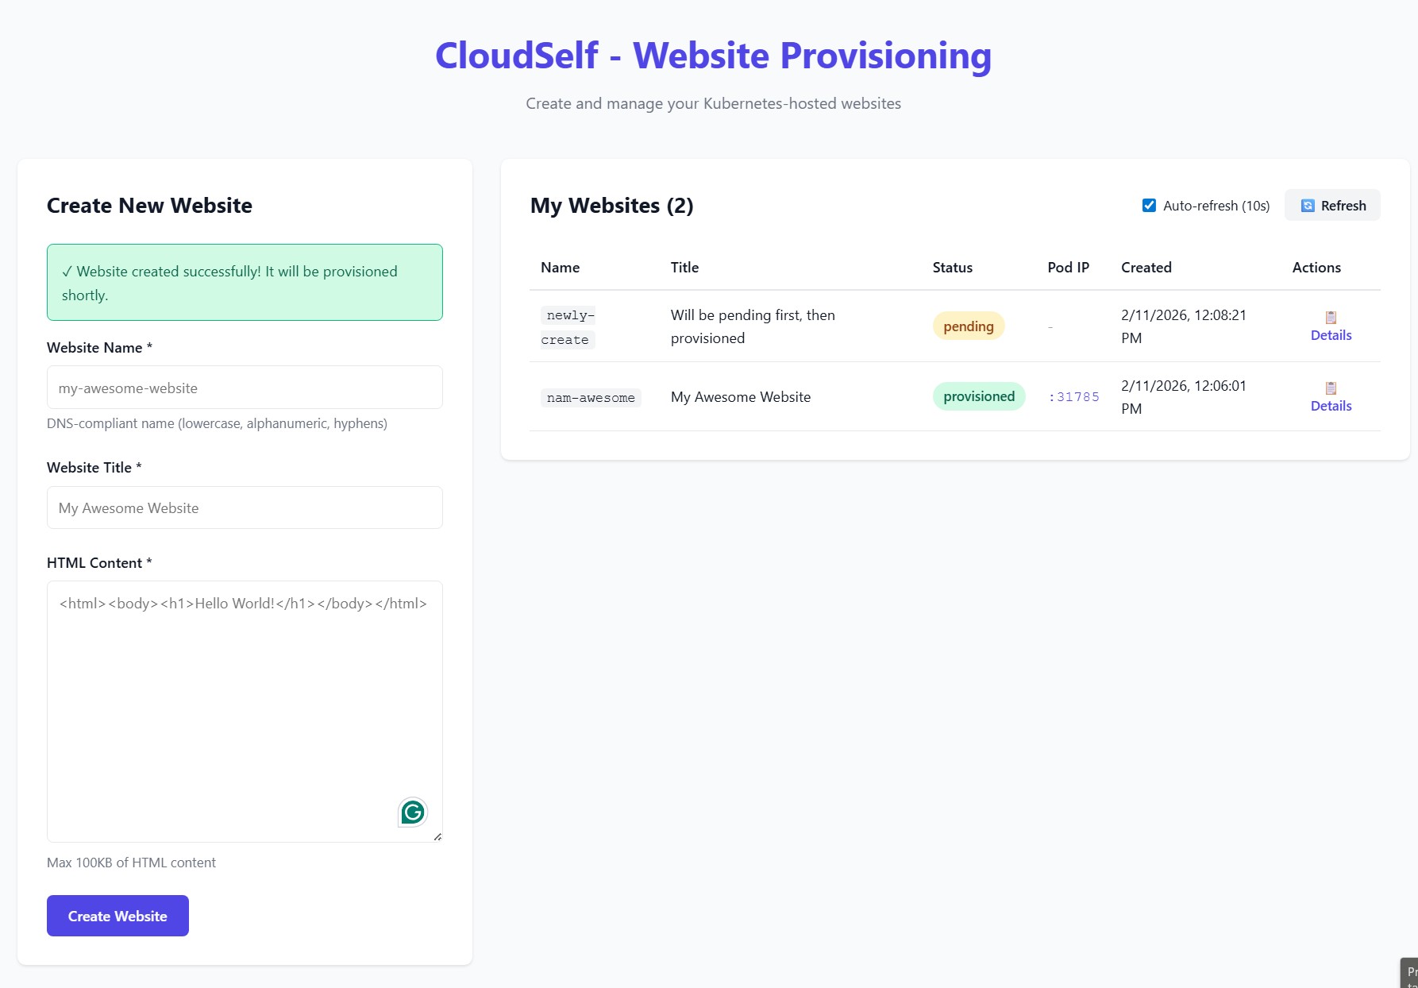The height and width of the screenshot is (988, 1418).
Task: Click 'Will be pending first, then provisioned' cell
Action: (x=753, y=326)
